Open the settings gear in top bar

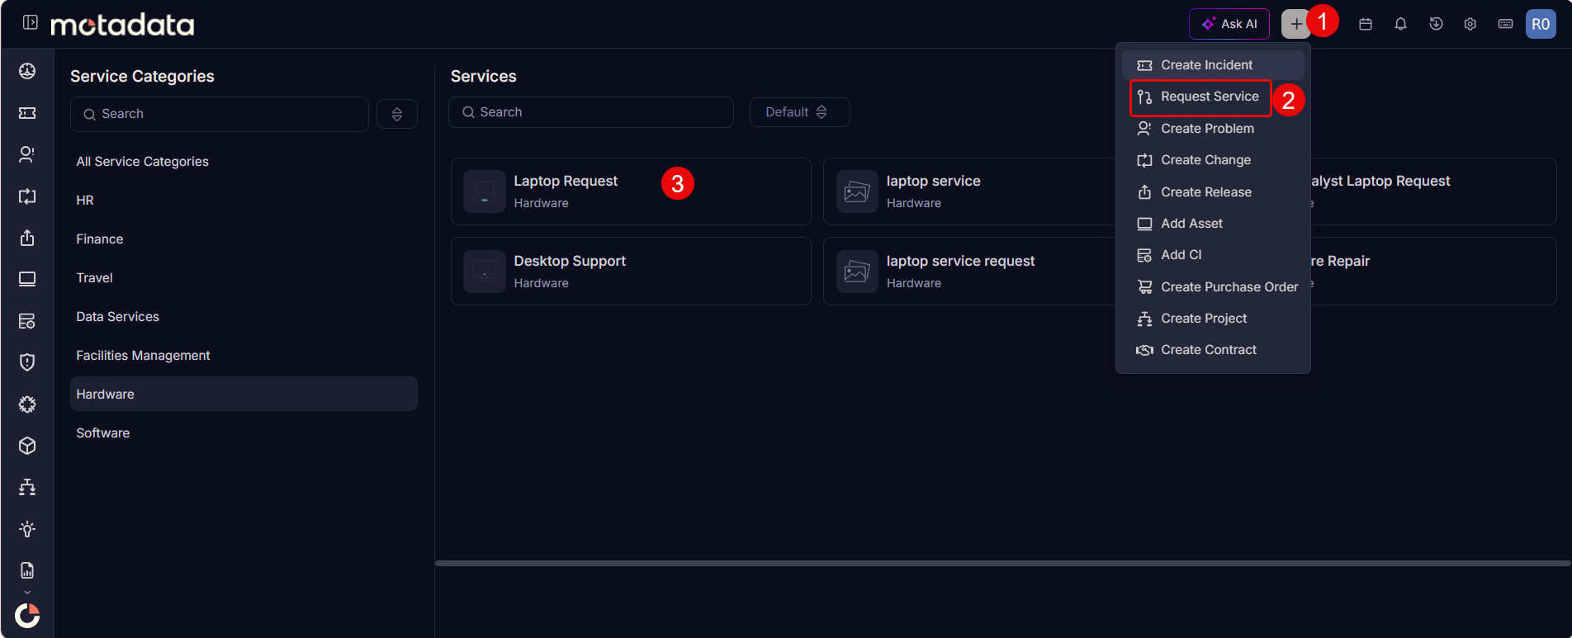point(1470,24)
